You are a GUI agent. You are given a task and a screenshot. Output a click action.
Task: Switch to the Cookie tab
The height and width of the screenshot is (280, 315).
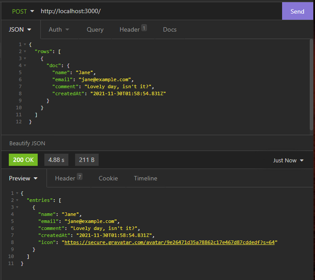[x=108, y=178]
